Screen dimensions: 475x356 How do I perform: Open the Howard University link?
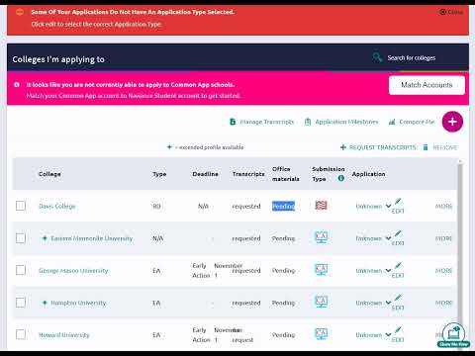64,335
